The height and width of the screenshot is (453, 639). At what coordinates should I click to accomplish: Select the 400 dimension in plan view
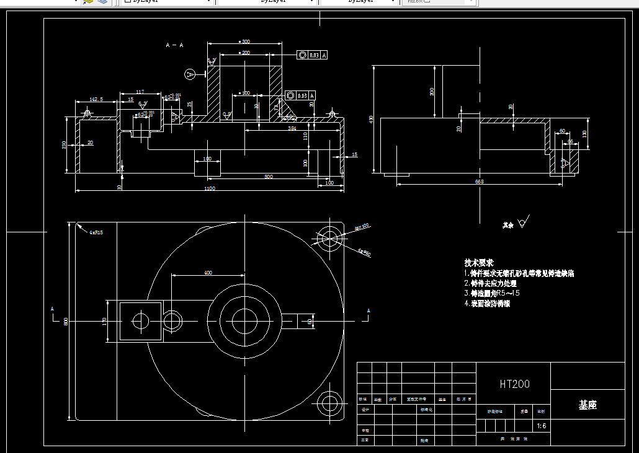coord(208,273)
